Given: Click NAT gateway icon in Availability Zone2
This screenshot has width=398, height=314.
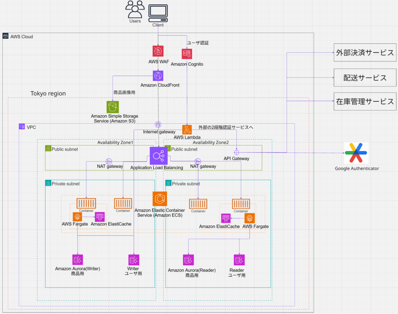Looking at the screenshot, I should pyautogui.click(x=198, y=161).
